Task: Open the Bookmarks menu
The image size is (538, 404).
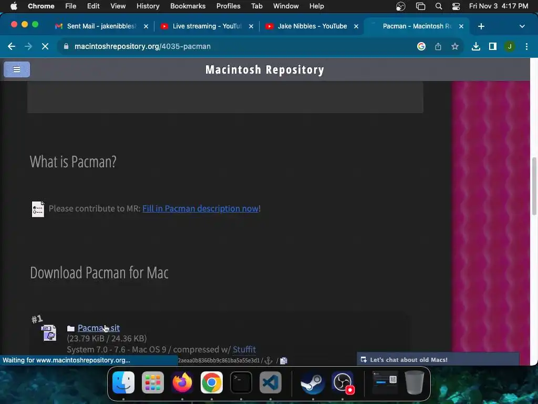Action: (x=188, y=6)
